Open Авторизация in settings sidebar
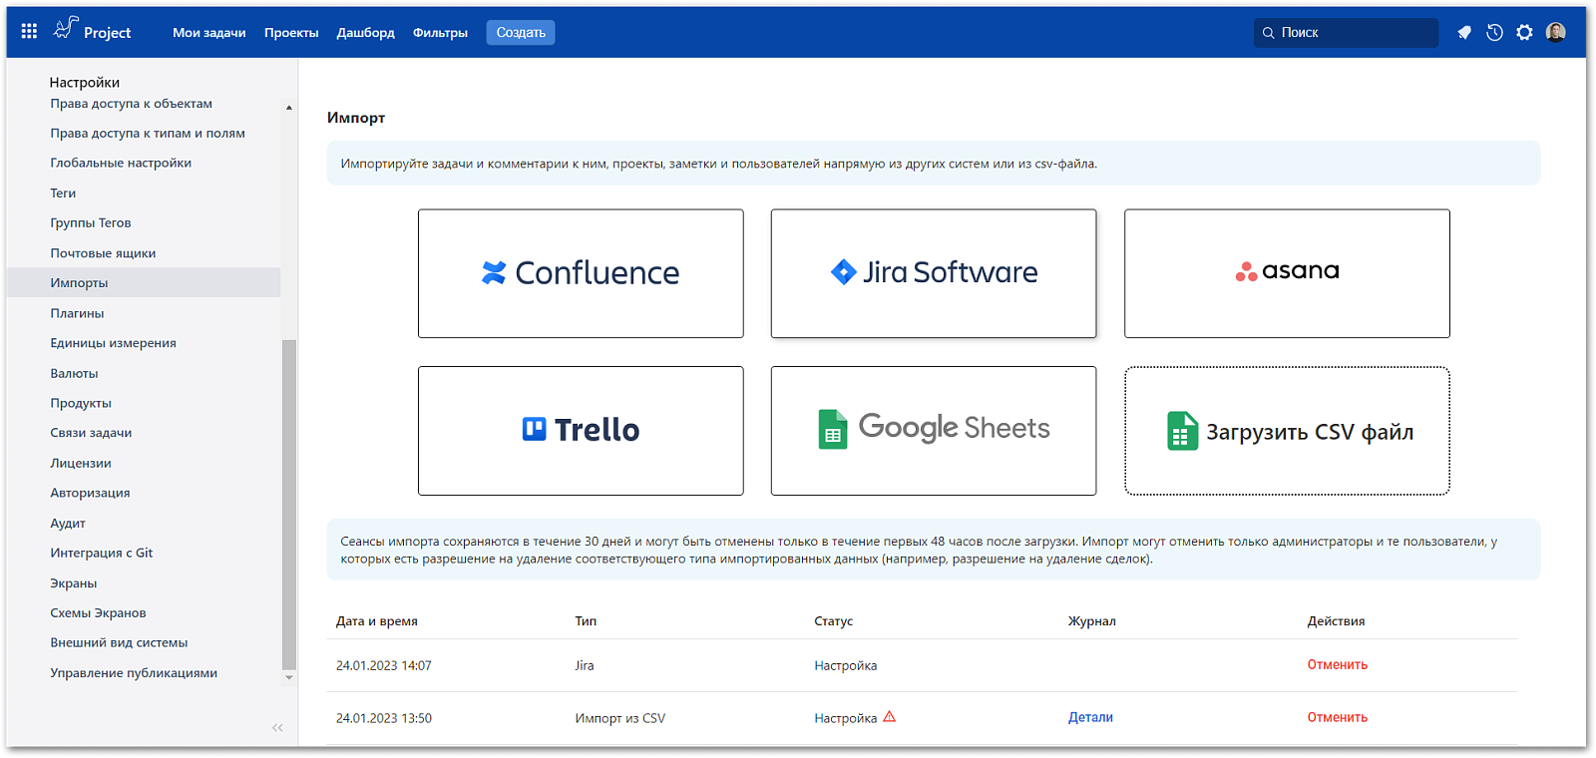 [x=90, y=493]
